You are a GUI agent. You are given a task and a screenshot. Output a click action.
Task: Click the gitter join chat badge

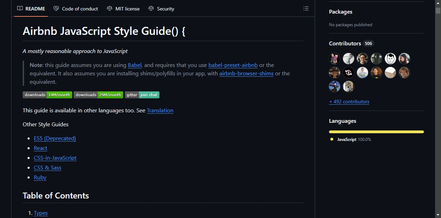click(142, 95)
